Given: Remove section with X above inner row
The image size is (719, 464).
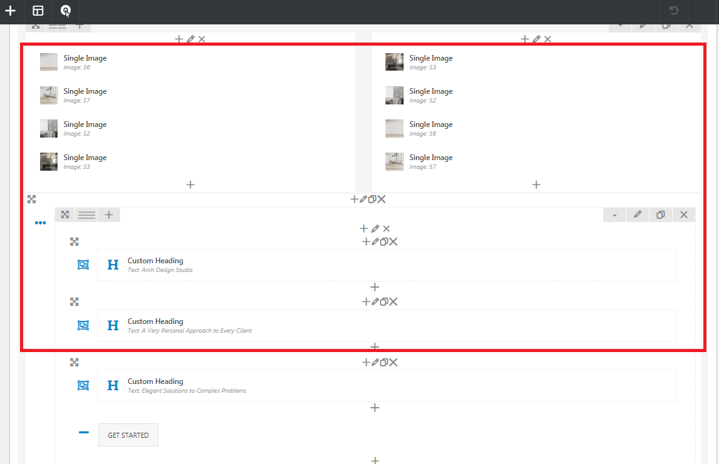Looking at the screenshot, I should click(x=382, y=199).
